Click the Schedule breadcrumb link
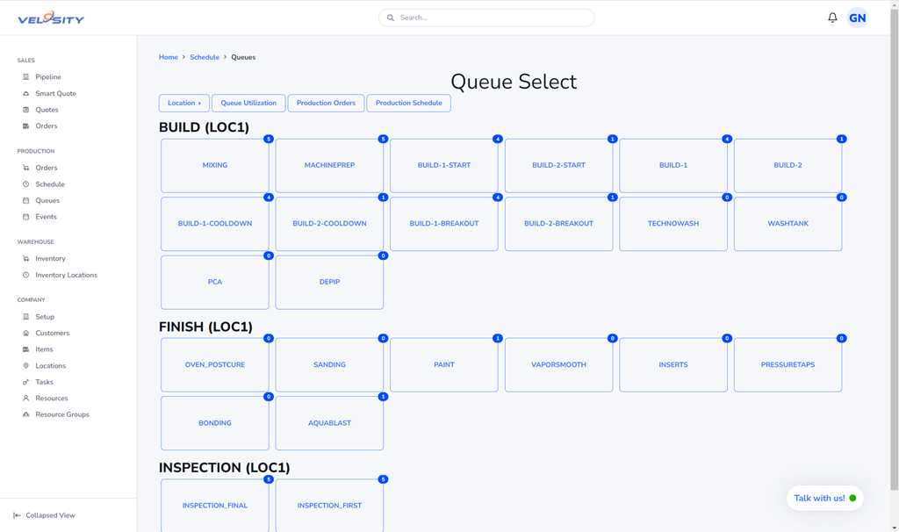The width and height of the screenshot is (899, 532). click(205, 57)
